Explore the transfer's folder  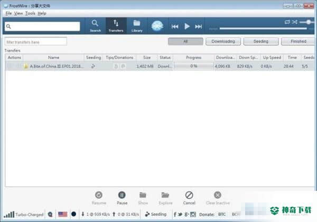165,198
